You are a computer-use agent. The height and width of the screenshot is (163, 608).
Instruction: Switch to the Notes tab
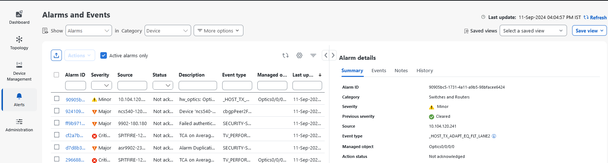401,71
